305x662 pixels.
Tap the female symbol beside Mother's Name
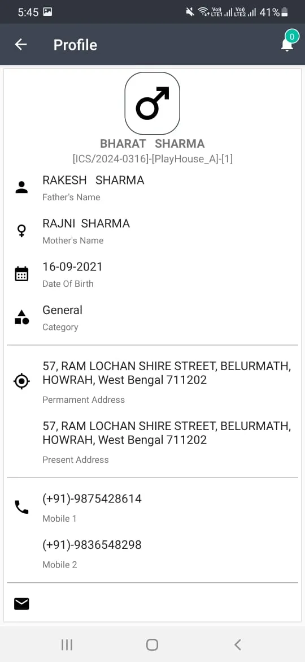(x=21, y=230)
